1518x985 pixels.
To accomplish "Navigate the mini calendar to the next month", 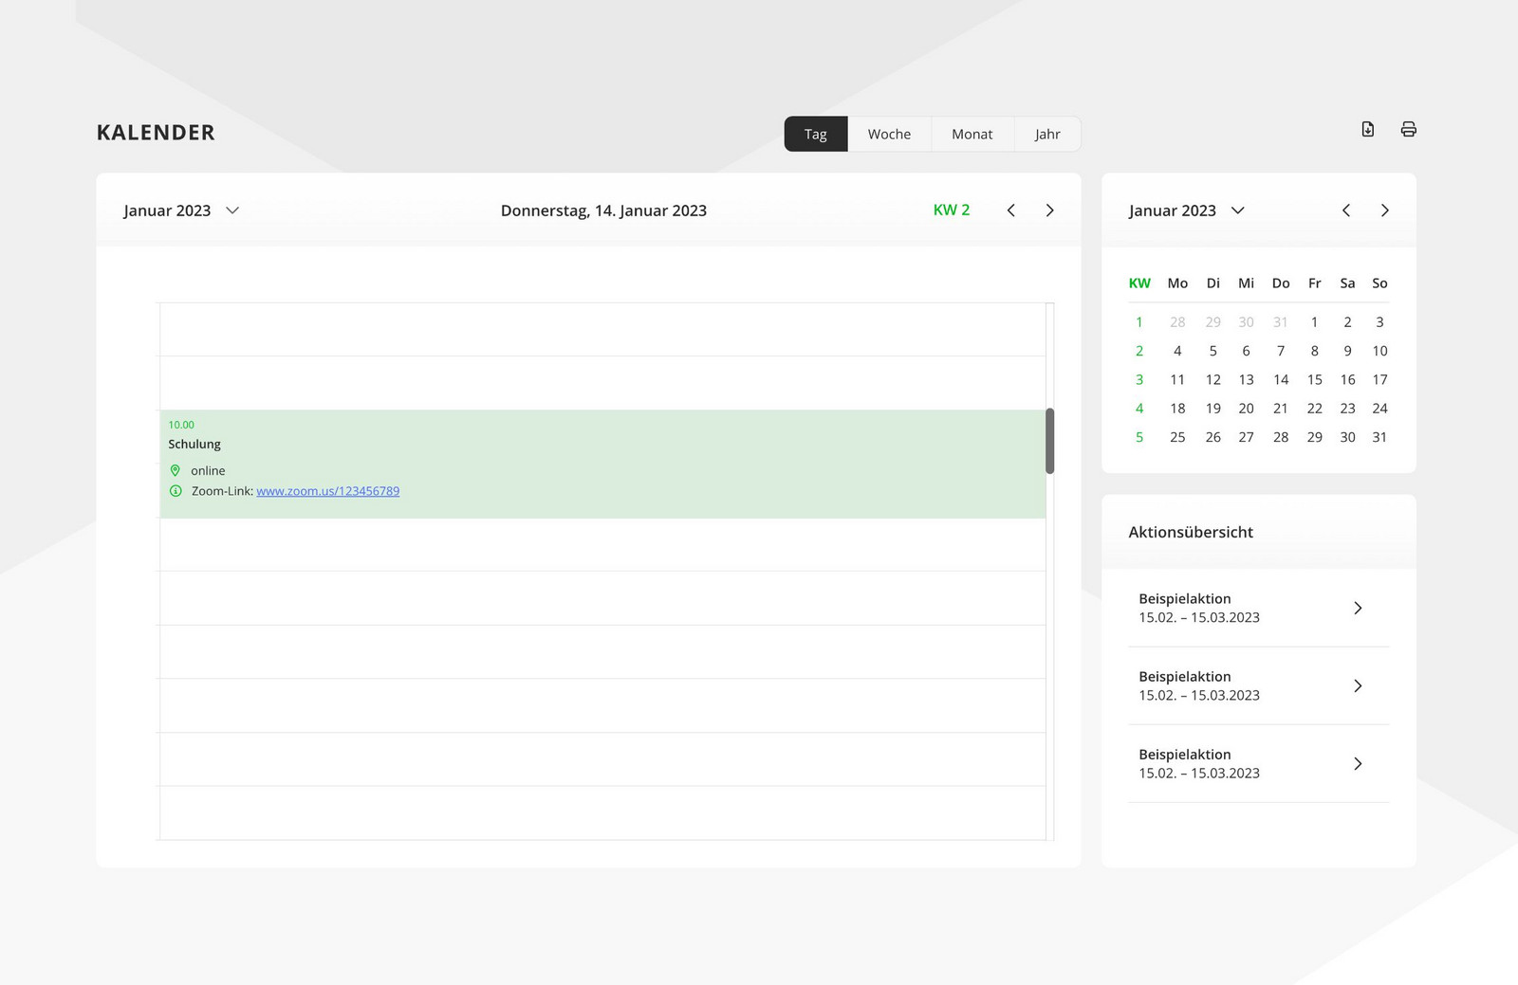I will coord(1385,210).
